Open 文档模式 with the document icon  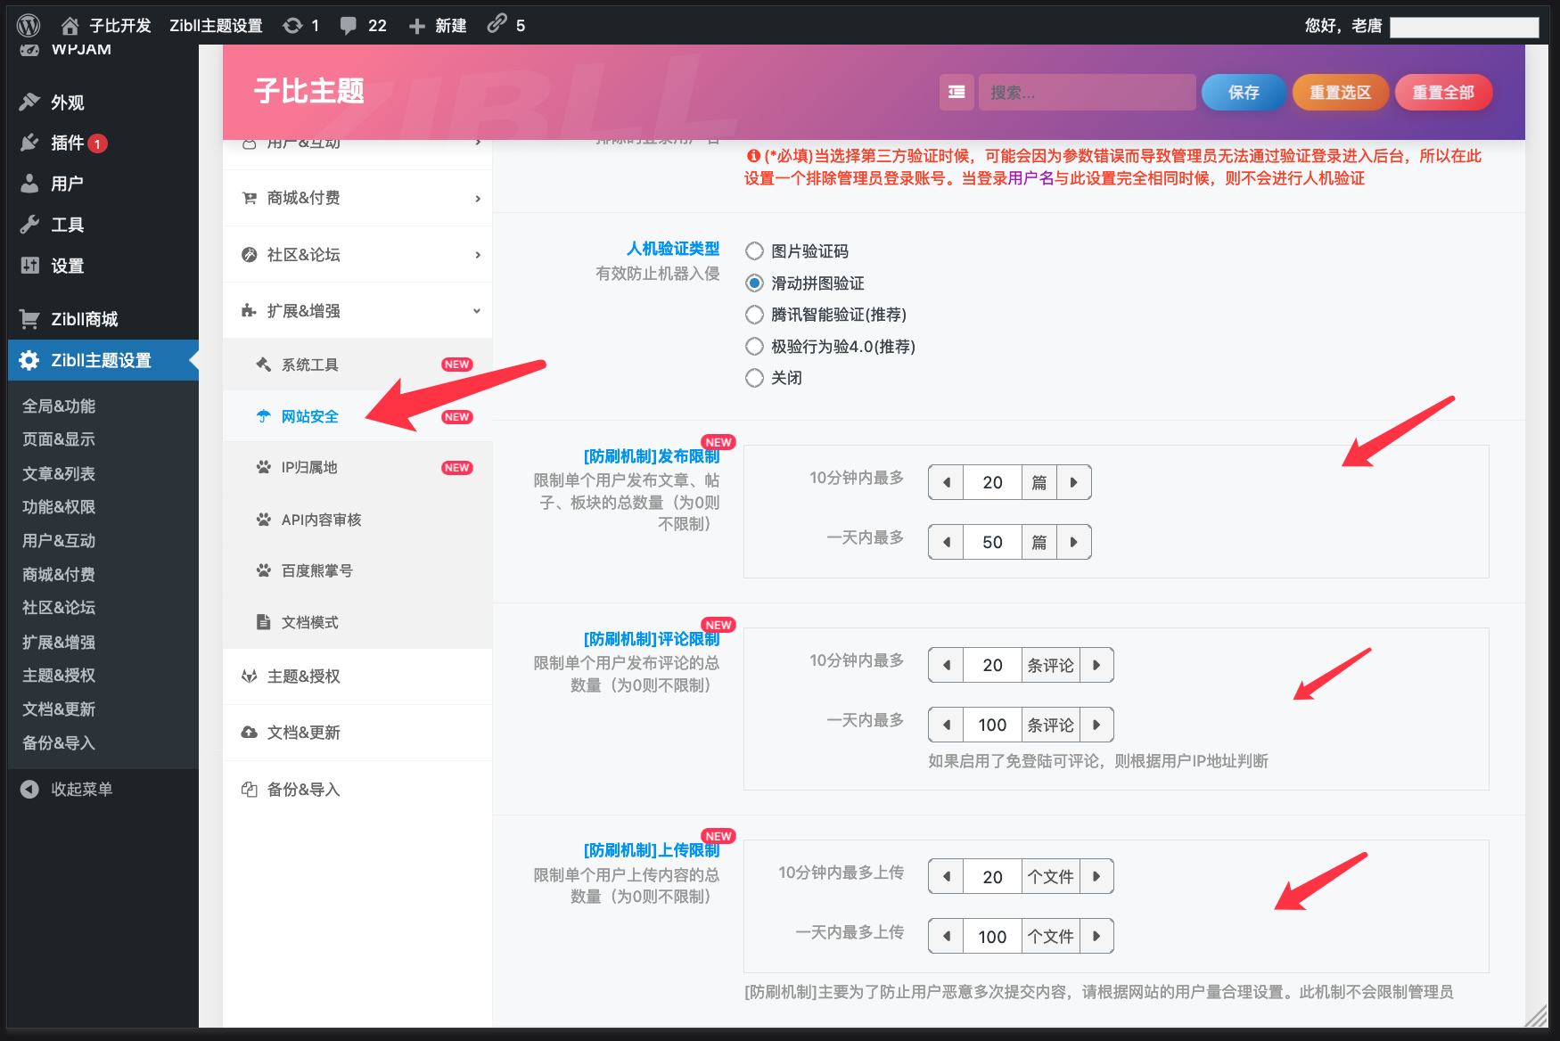308,621
